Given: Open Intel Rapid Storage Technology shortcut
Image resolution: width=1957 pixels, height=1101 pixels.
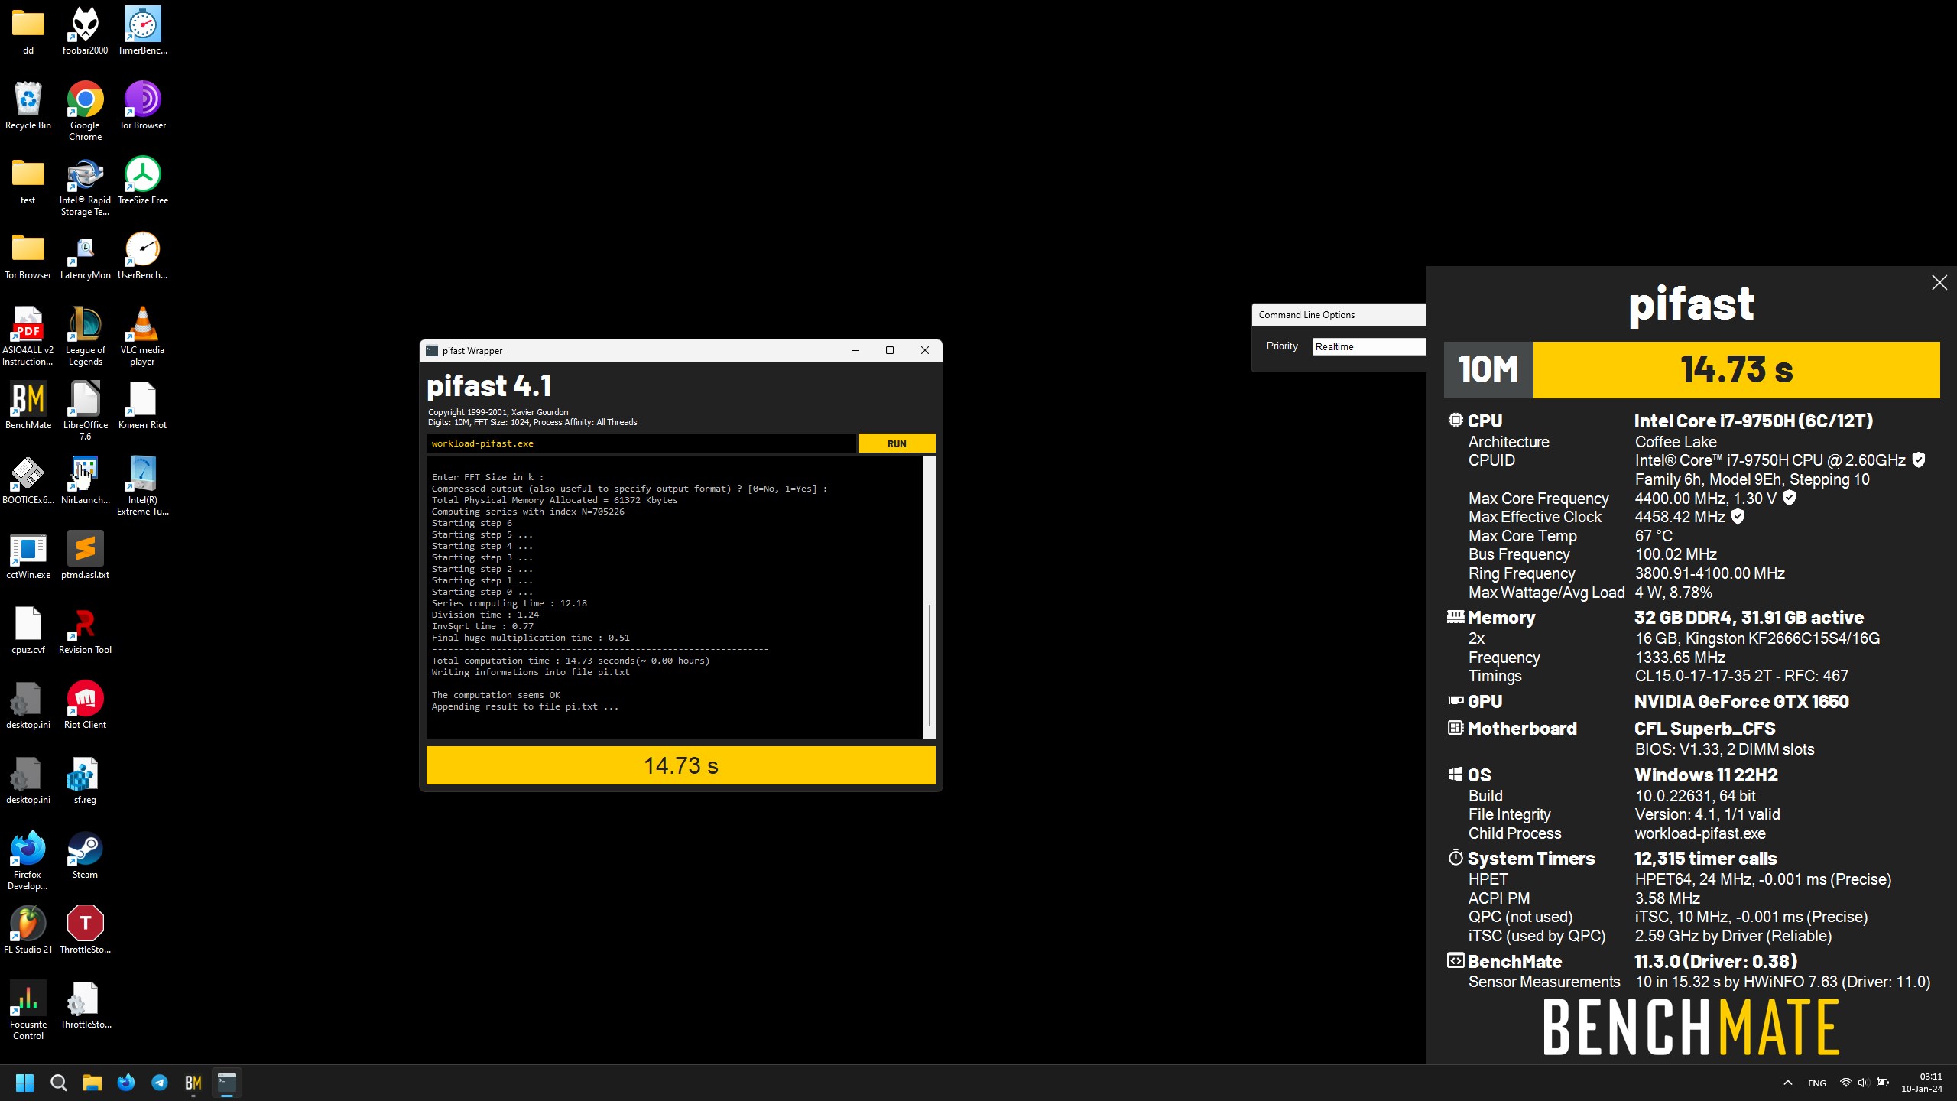Looking at the screenshot, I should pos(85,186).
